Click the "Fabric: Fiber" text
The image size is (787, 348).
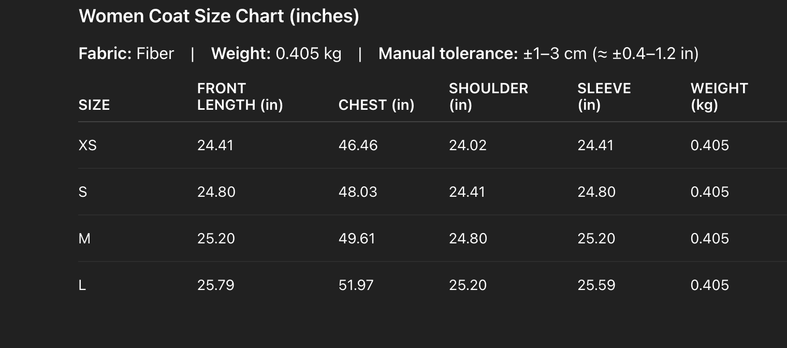[126, 54]
